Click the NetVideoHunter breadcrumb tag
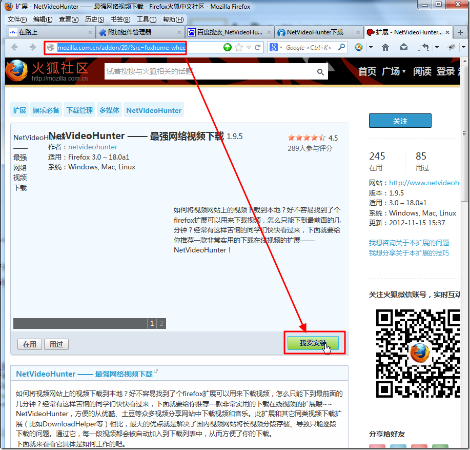 154,110
